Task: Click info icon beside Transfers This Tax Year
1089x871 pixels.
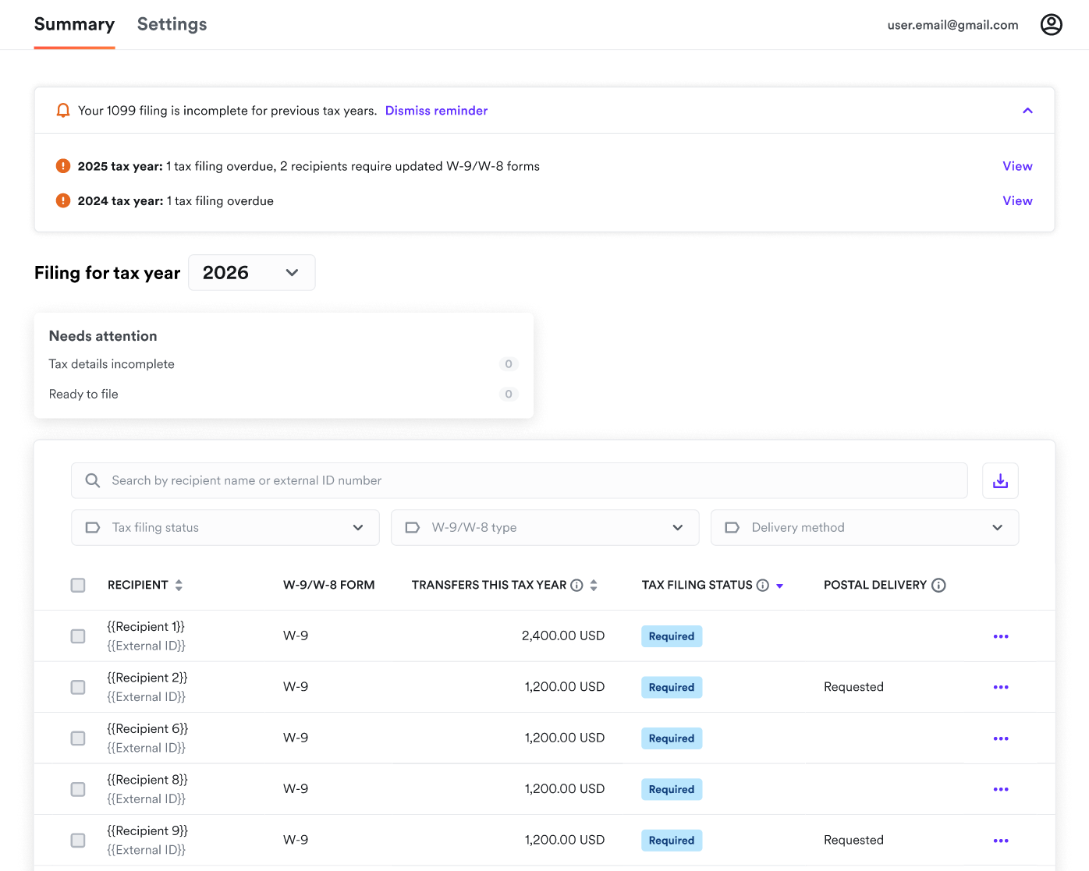Action: 576,586
